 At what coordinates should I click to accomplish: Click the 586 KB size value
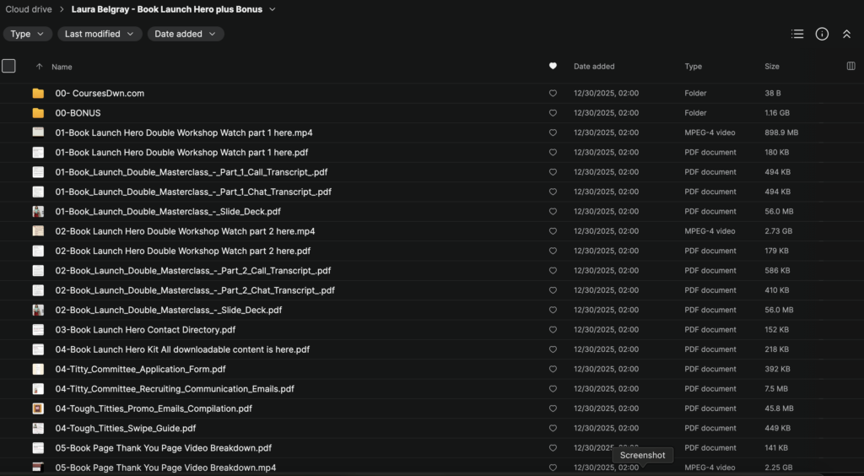[x=777, y=271]
